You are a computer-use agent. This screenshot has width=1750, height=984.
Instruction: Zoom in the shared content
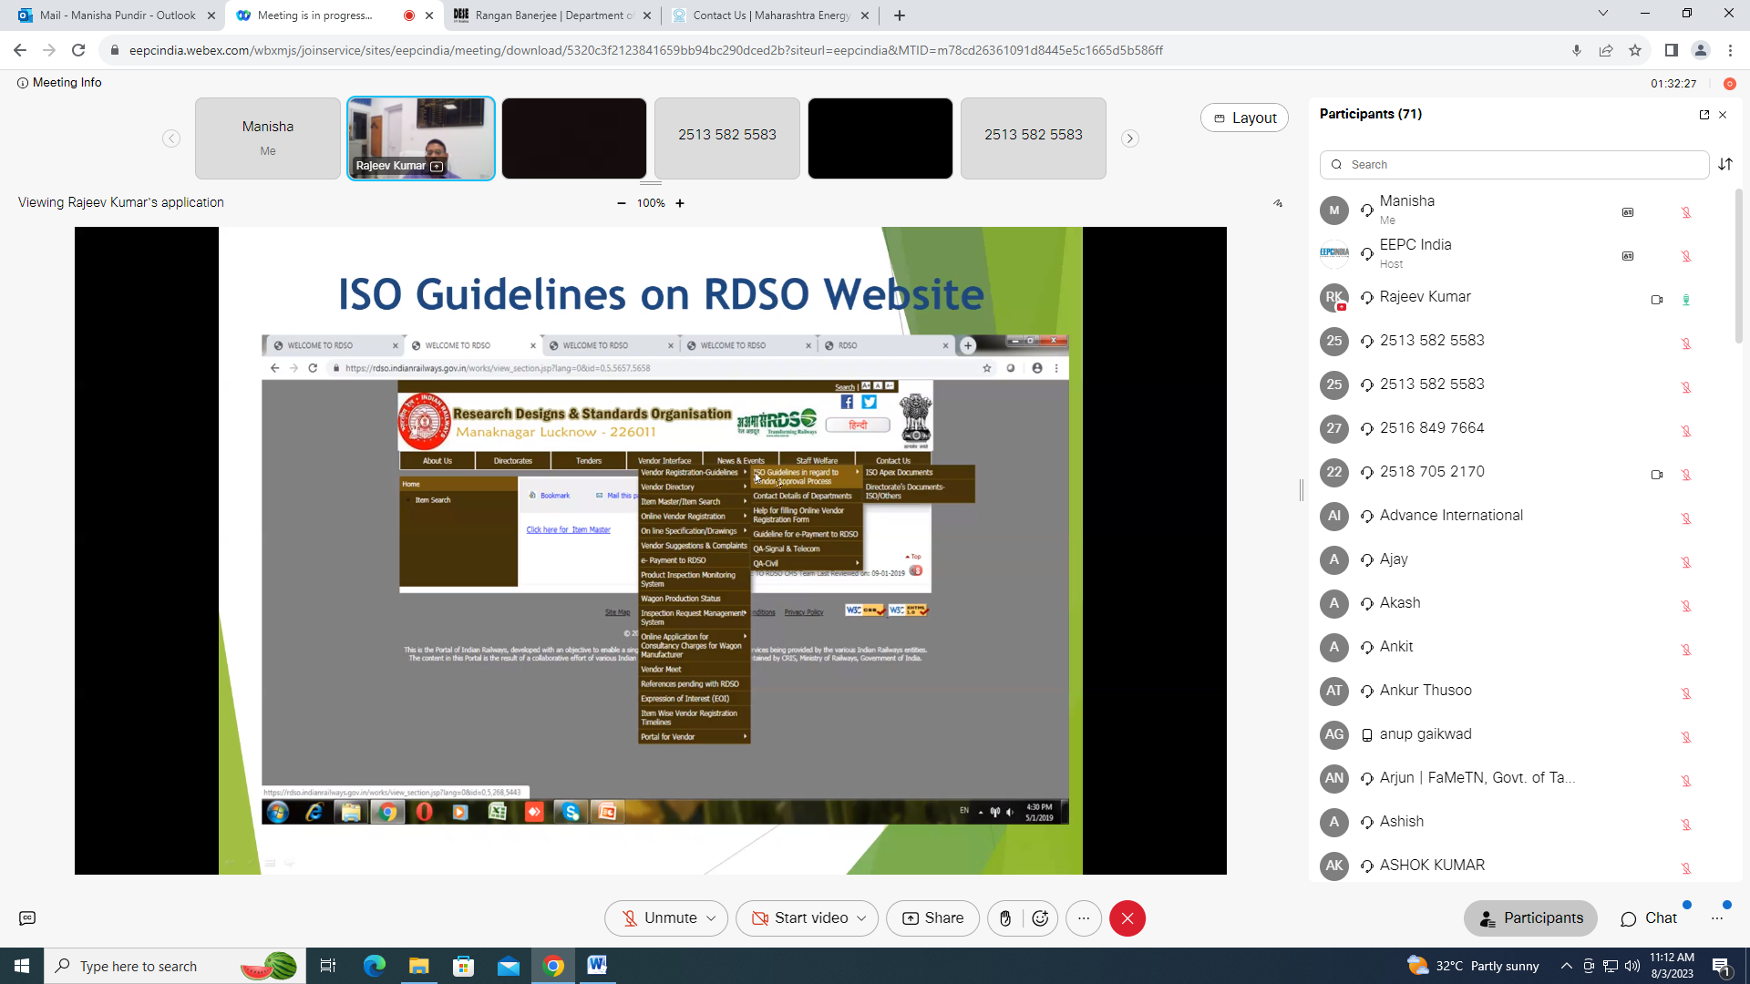[680, 203]
